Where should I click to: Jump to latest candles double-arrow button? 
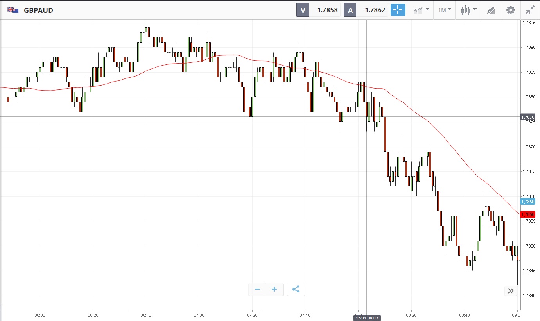coord(511,291)
